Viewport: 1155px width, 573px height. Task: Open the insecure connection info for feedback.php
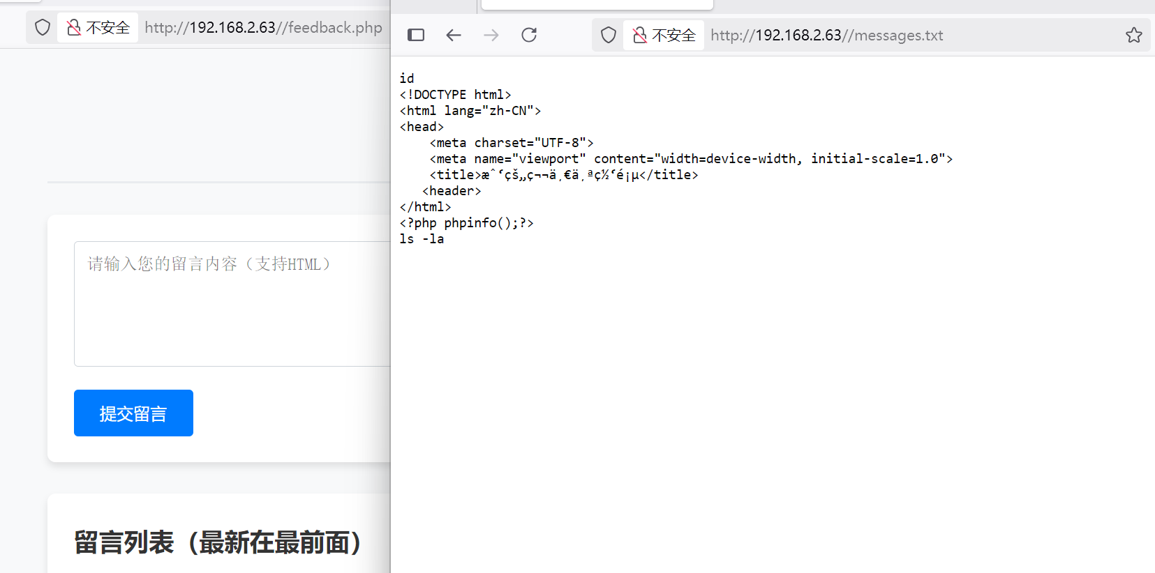98,28
